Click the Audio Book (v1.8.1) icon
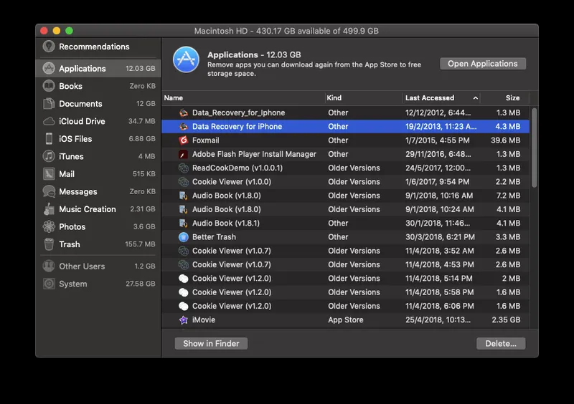574x404 pixels. pos(184,223)
